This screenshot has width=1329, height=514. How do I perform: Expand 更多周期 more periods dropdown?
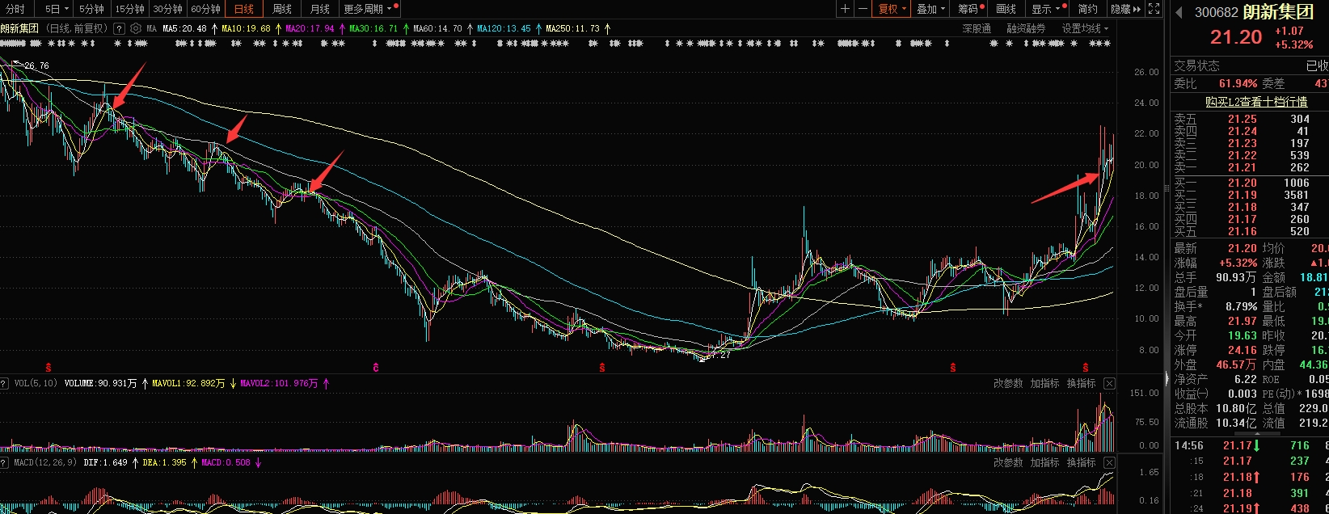(x=369, y=9)
